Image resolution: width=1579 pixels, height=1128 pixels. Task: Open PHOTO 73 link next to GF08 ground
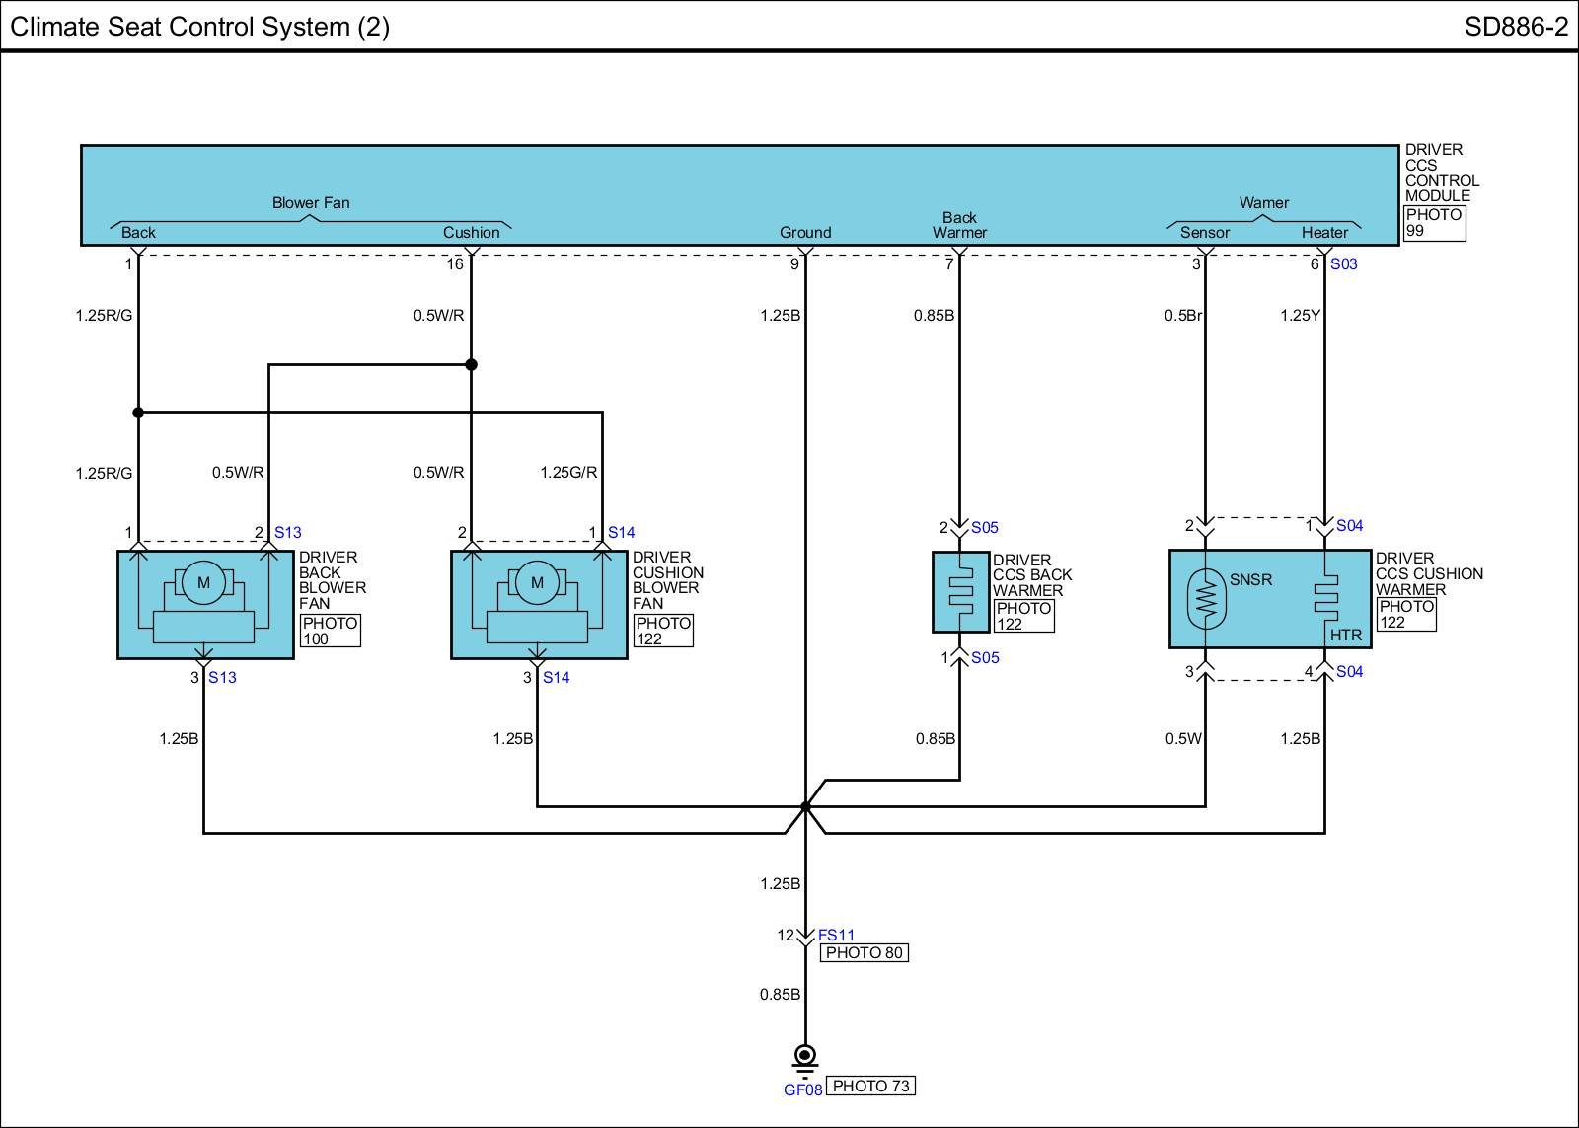pos(870,1086)
